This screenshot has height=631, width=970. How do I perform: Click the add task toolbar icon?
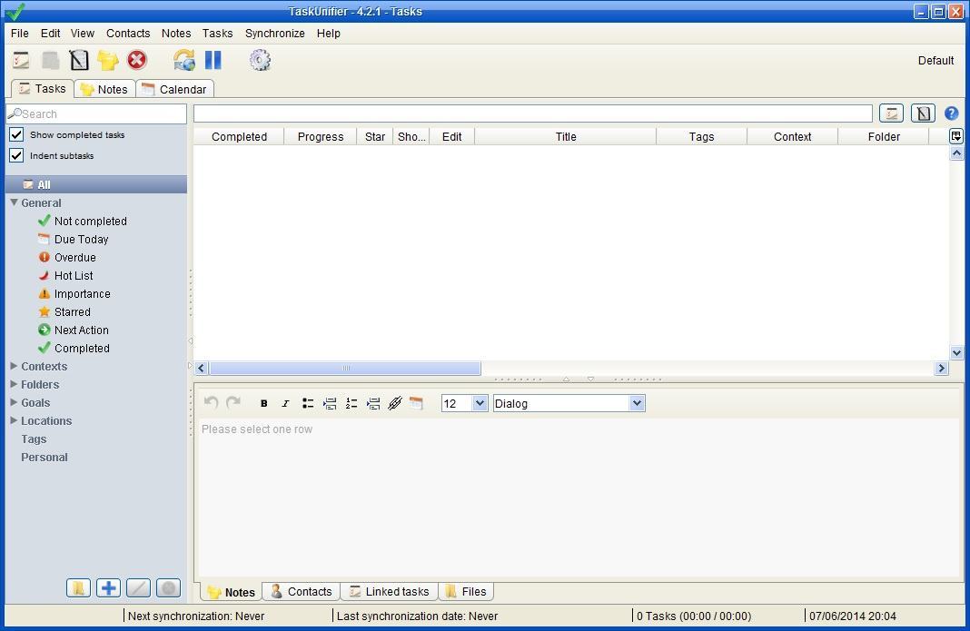coord(21,60)
